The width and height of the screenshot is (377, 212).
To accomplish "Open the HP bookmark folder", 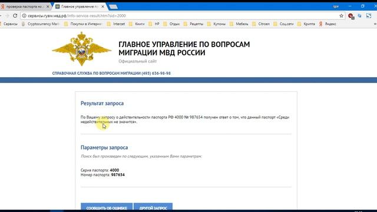I will [154, 24].
